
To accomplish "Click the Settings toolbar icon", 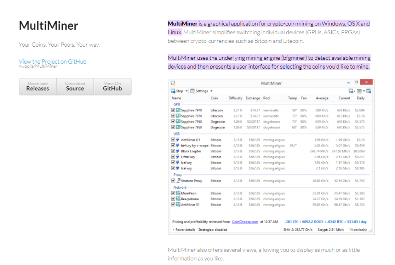I will [192, 91].
